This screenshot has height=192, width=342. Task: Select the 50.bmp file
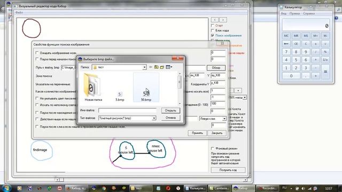click(x=146, y=87)
